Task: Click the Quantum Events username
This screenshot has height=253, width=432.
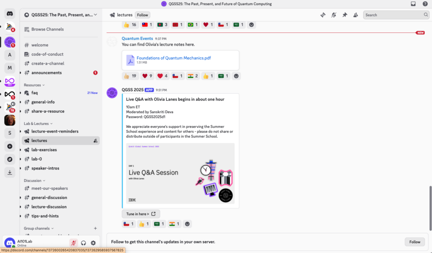Action: pos(137,38)
